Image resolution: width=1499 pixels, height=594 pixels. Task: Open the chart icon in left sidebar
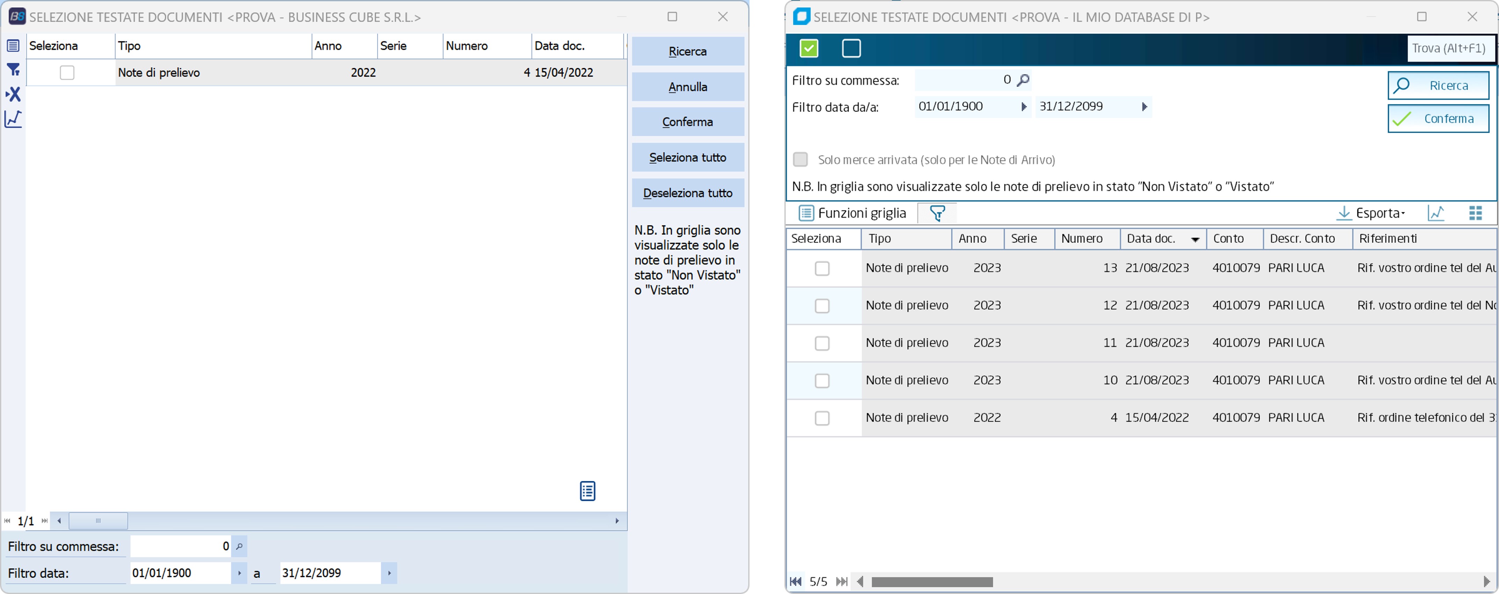13,119
